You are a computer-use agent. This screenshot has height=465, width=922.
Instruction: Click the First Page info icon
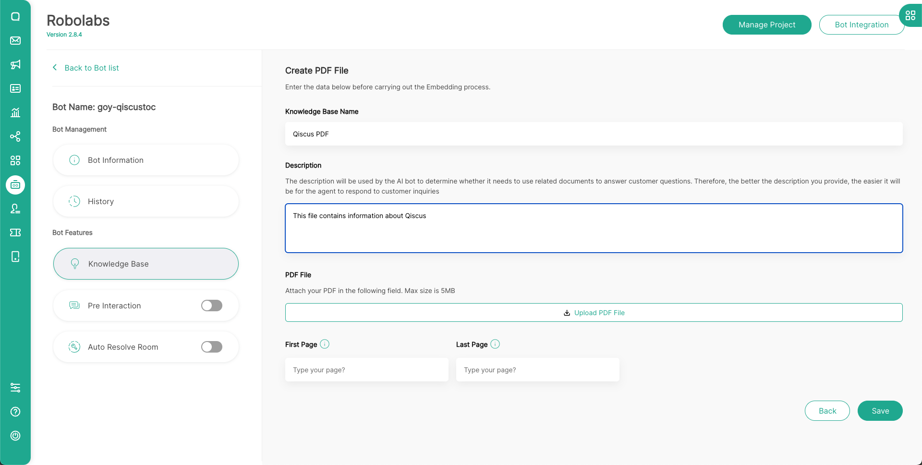tap(325, 344)
